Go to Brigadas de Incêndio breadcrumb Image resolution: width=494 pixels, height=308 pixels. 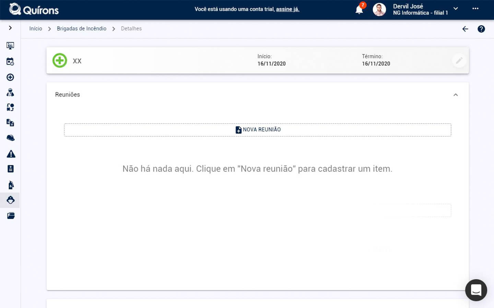(x=82, y=29)
